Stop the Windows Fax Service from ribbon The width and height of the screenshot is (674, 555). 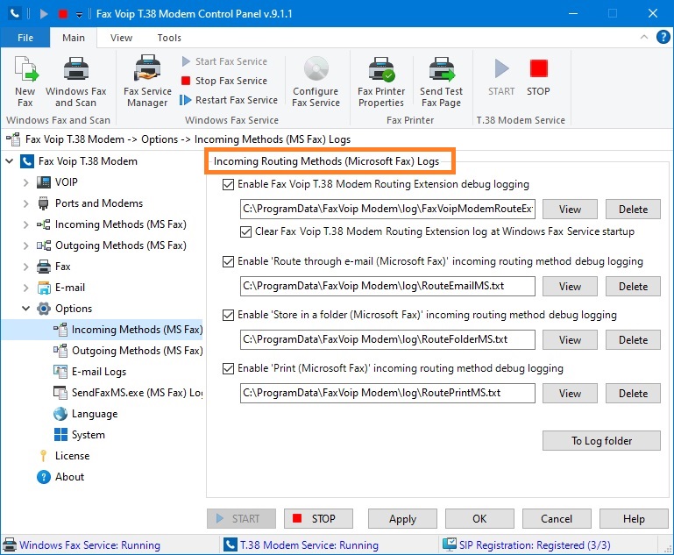(x=224, y=81)
